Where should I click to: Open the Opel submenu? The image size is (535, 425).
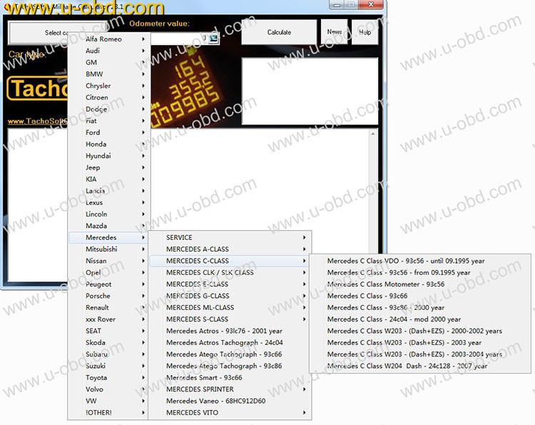click(x=109, y=272)
